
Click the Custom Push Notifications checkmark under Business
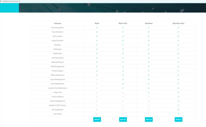149,88
